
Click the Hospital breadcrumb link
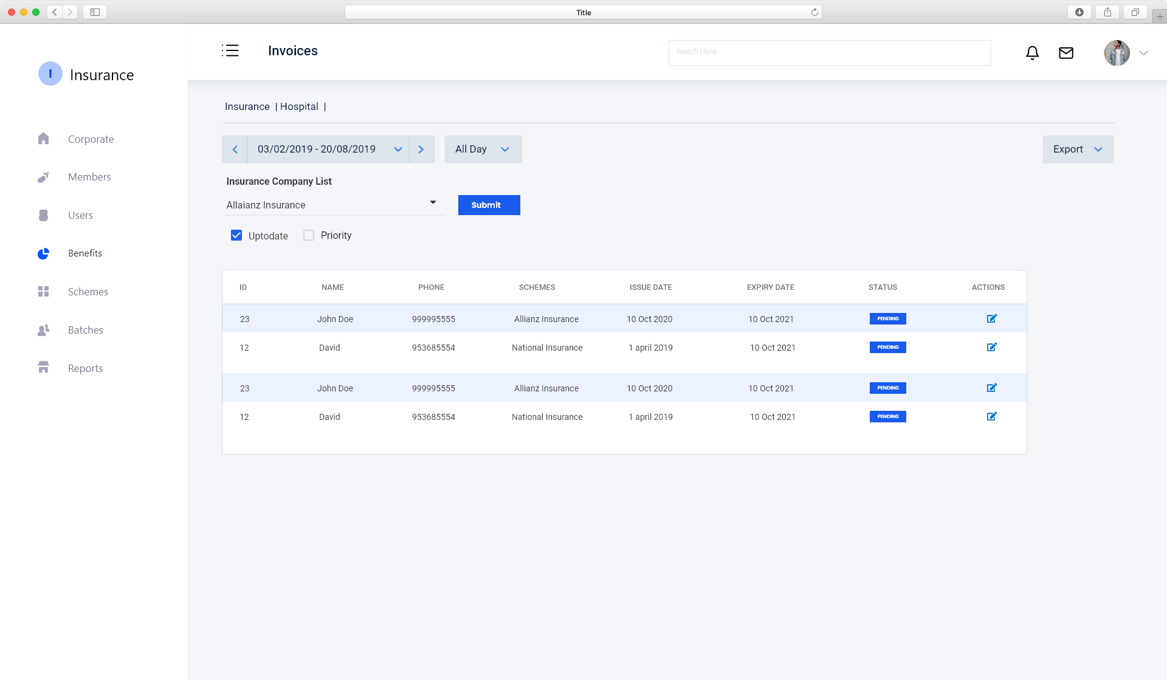coord(299,106)
